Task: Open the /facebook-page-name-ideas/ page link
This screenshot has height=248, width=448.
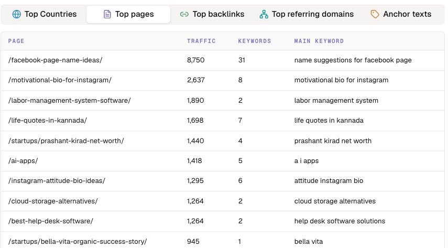Action: click(x=55, y=60)
